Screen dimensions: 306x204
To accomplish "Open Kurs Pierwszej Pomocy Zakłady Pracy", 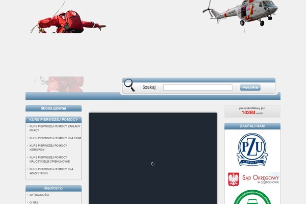I will click(55, 128).
